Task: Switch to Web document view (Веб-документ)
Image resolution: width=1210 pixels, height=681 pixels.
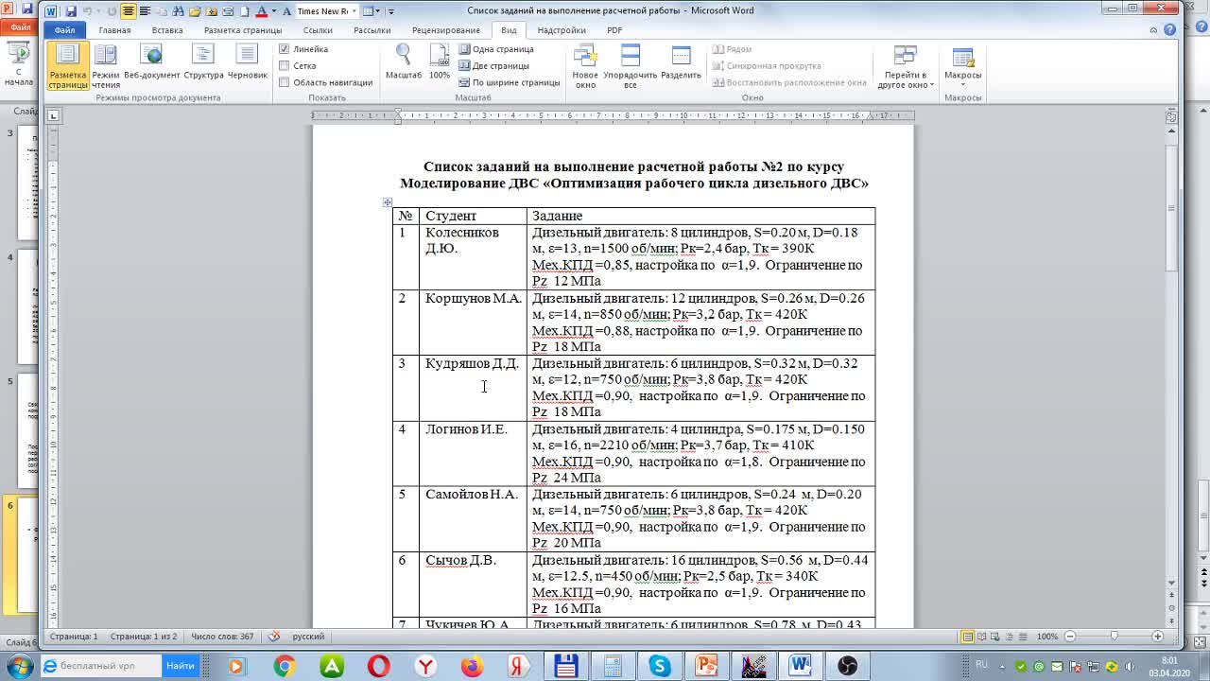Action: [151, 62]
